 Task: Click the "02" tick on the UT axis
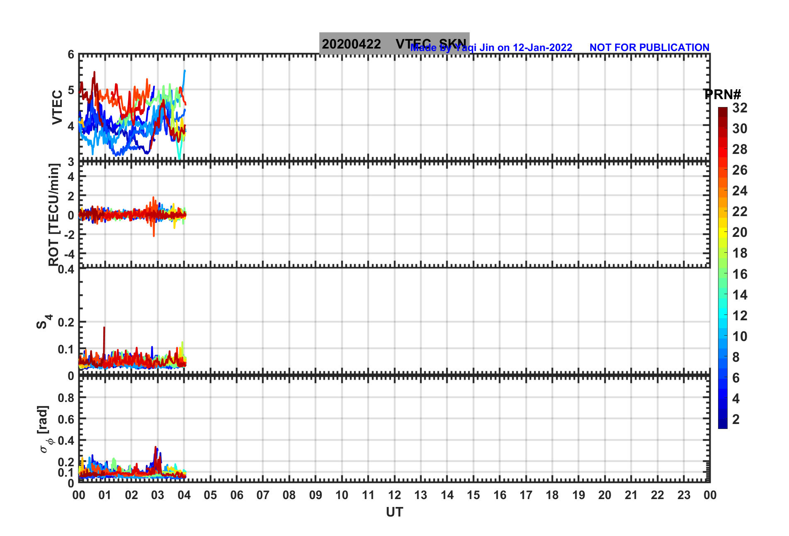pyautogui.click(x=131, y=495)
